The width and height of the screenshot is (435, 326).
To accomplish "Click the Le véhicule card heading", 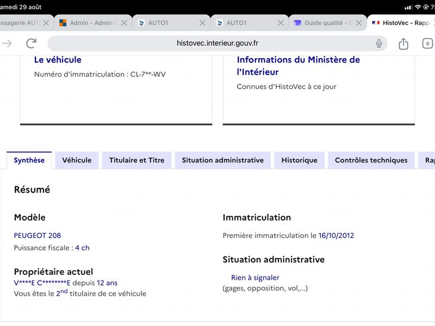I will coord(58,60).
